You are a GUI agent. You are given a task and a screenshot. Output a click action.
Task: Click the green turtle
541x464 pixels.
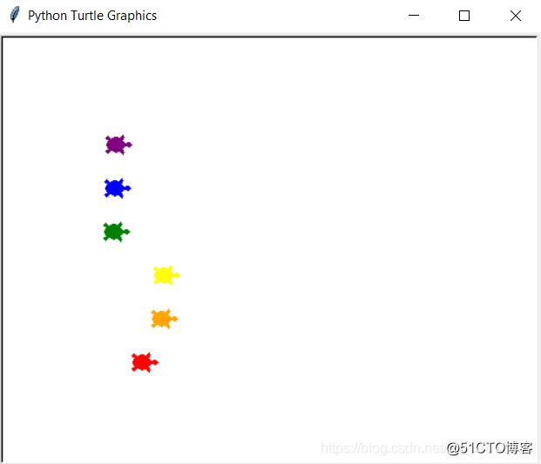[x=116, y=232]
